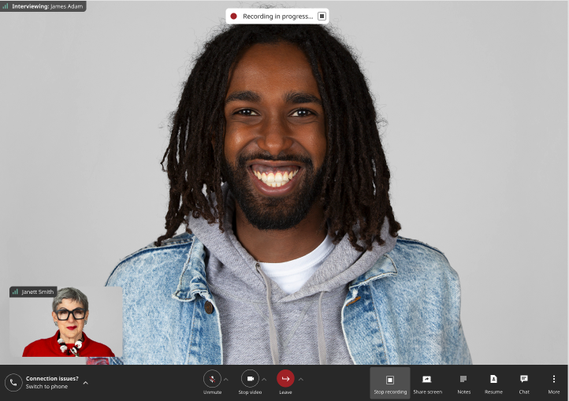Open microphone options chevron next to Unmute
Viewport: 569px width, 401px height.
[226, 379]
